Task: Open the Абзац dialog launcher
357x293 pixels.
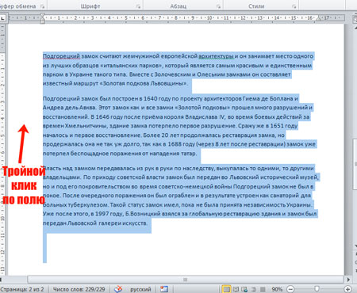Action: point(218,7)
